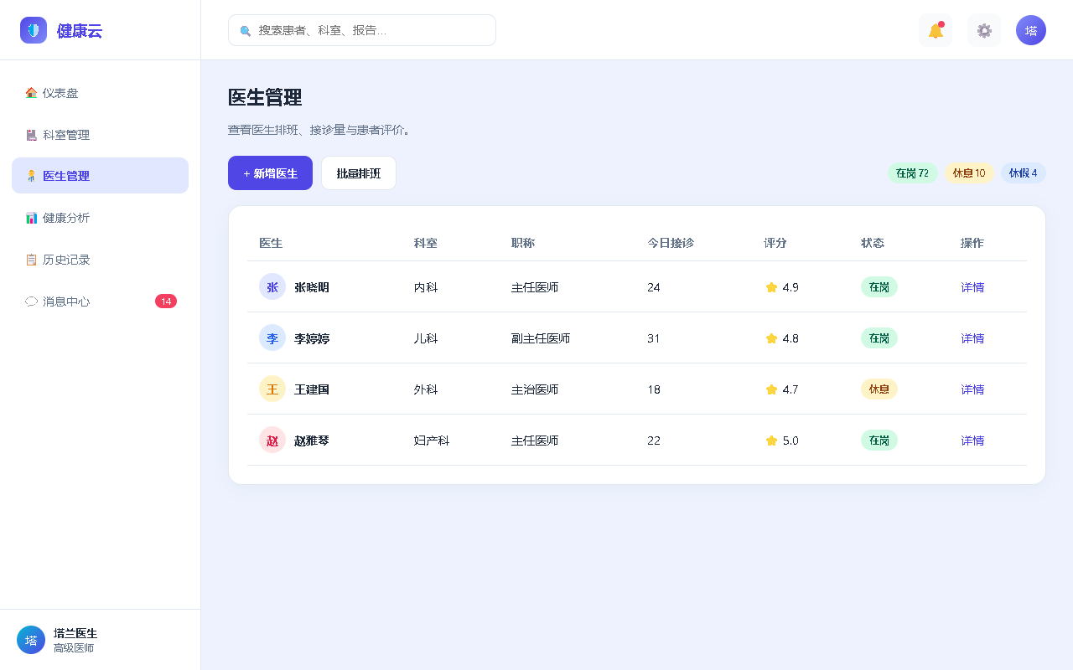1073x670 pixels.
Task: Open 健康分析 in the sidebar
Action: [x=100, y=218]
